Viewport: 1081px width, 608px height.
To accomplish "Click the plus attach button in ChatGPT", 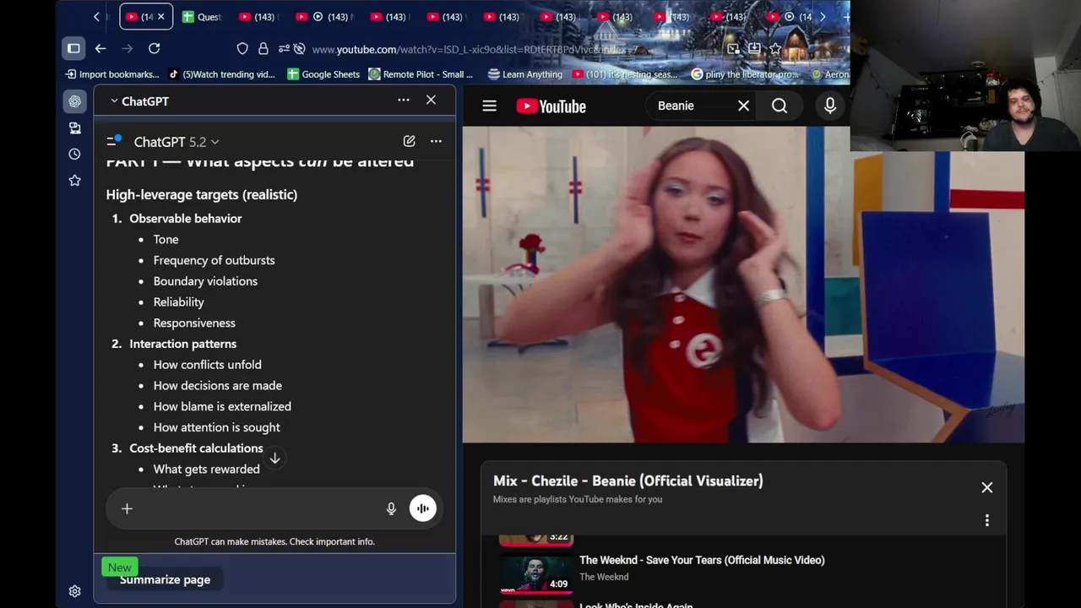I will point(127,508).
